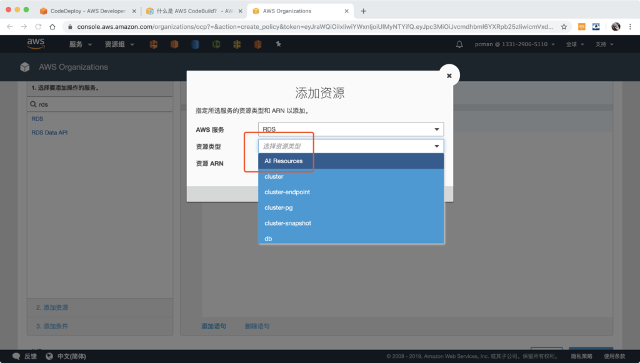
Task: Select cluster-snapshot resource type
Action: point(351,223)
